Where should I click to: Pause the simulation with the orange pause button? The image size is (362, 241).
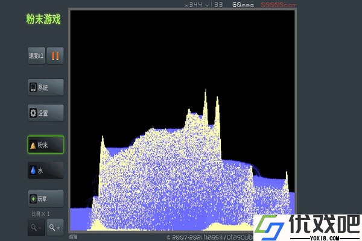tap(55, 55)
